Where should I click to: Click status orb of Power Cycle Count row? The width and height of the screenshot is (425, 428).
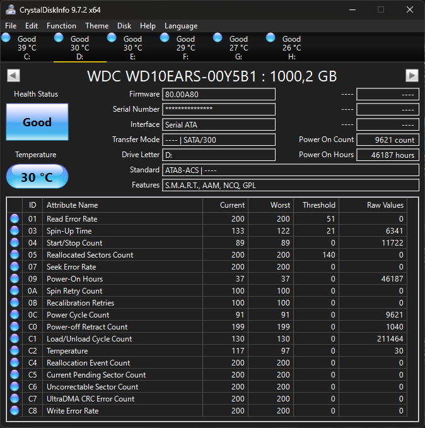15,315
